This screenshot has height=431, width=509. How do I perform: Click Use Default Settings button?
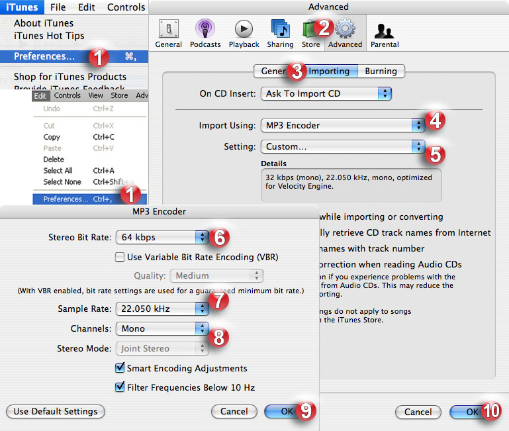[56, 412]
